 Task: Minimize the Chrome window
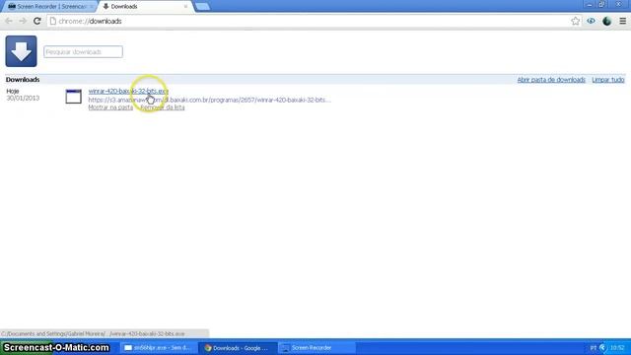(590, 4)
